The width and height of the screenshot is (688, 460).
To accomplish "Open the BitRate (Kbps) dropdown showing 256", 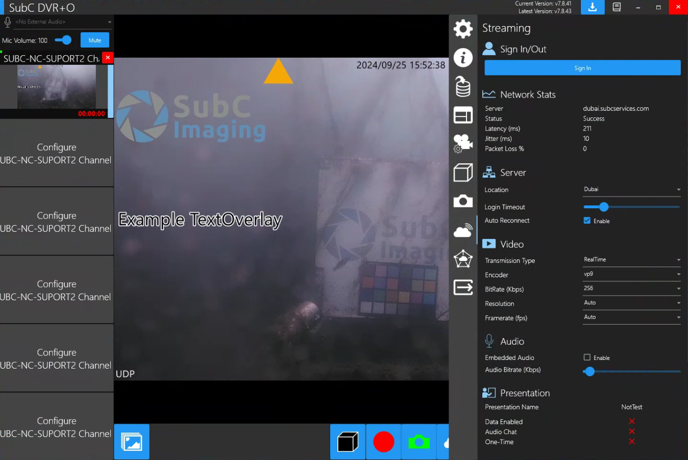I will click(x=632, y=288).
